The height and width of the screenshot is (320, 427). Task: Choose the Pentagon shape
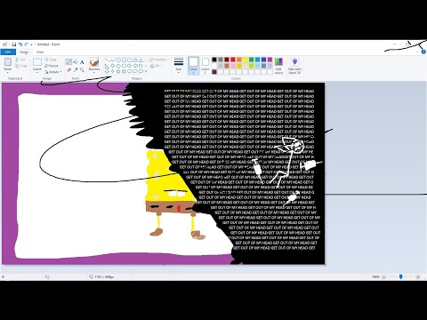(118, 66)
